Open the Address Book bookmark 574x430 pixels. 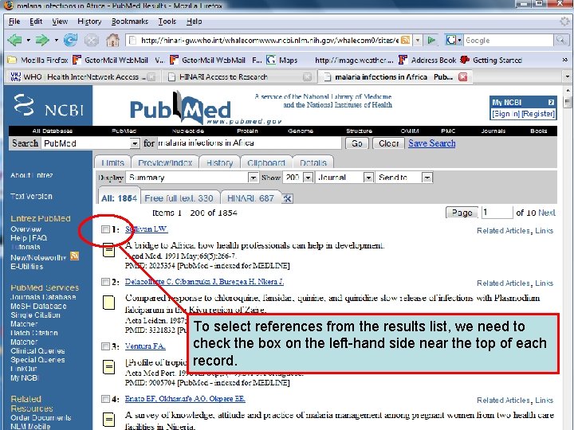coord(427,60)
